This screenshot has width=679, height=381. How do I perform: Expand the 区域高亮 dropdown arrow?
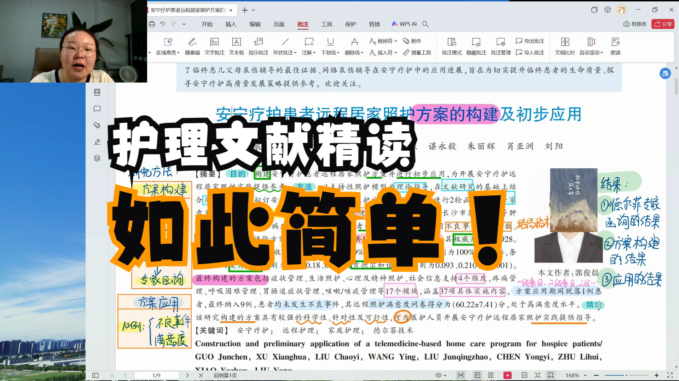[178, 53]
